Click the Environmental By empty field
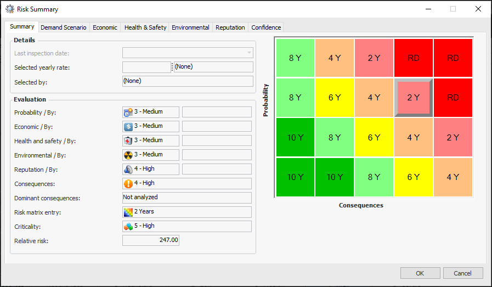Viewport: 492px width, 287px height. [x=217, y=155]
